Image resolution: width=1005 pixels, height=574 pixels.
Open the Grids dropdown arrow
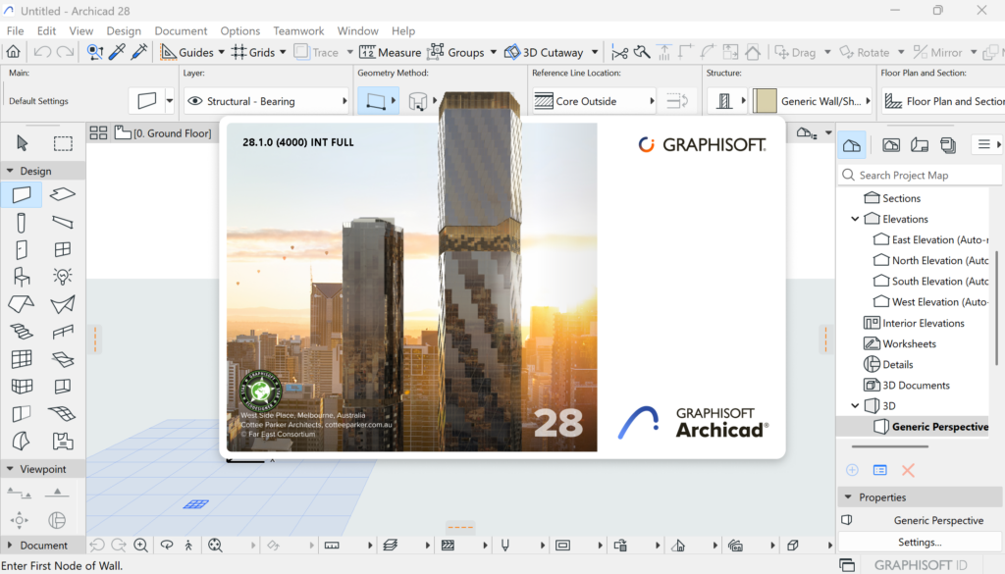[x=283, y=52]
